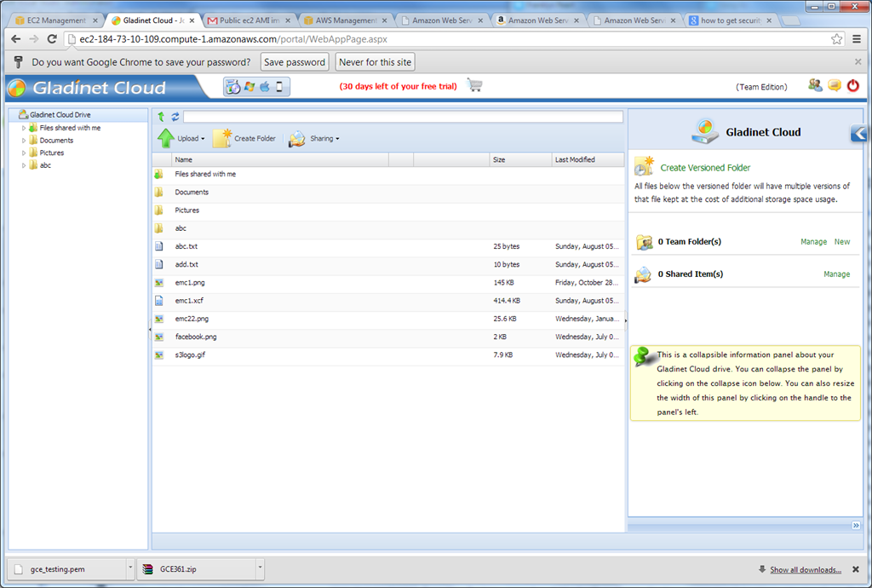Image resolution: width=872 pixels, height=588 pixels.
Task: Click Never for this site button
Action: click(x=376, y=62)
